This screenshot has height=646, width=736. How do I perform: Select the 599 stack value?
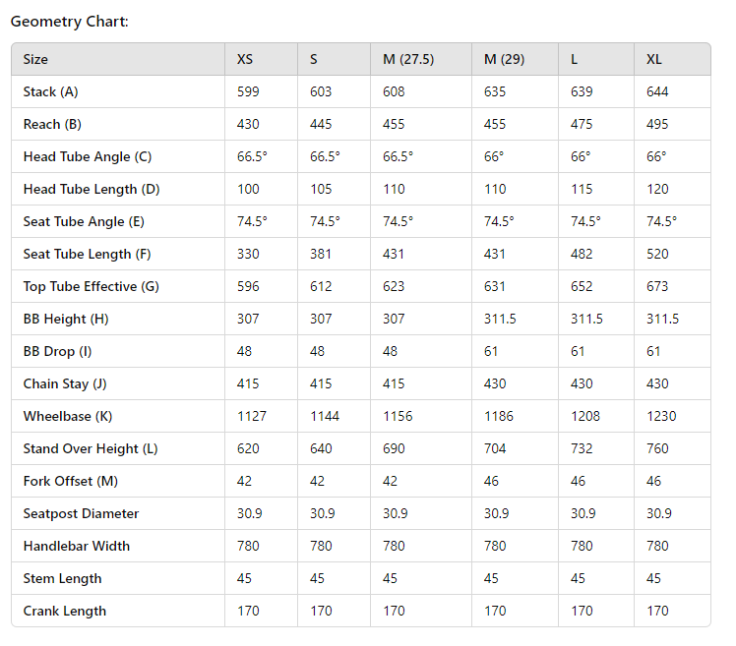[x=248, y=91]
